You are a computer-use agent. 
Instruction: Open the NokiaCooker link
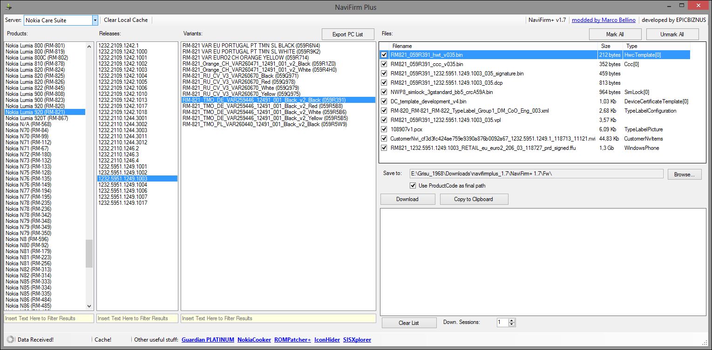254,340
